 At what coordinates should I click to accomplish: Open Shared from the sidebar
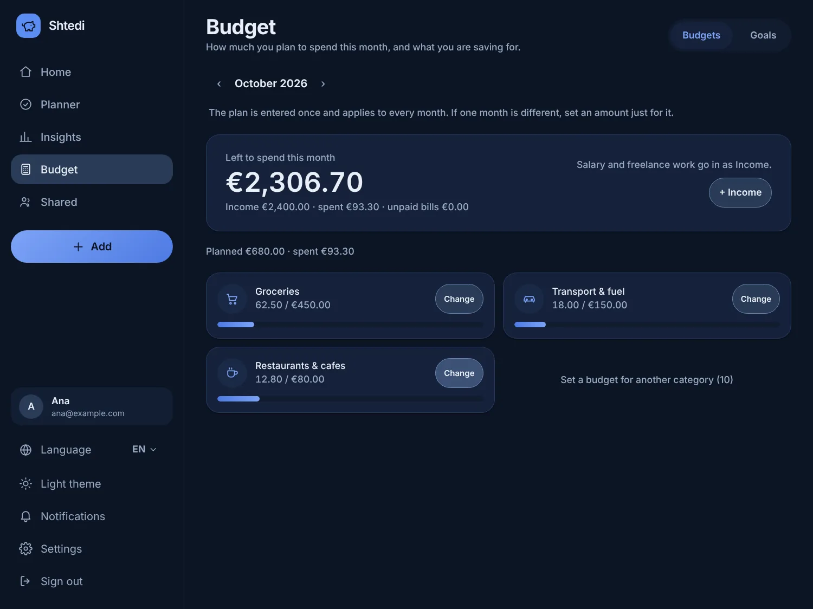click(92, 202)
